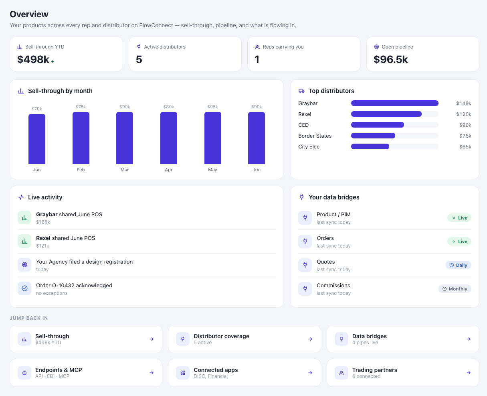
Task: Click the $498k sell-through value
Action: [x=33, y=59]
